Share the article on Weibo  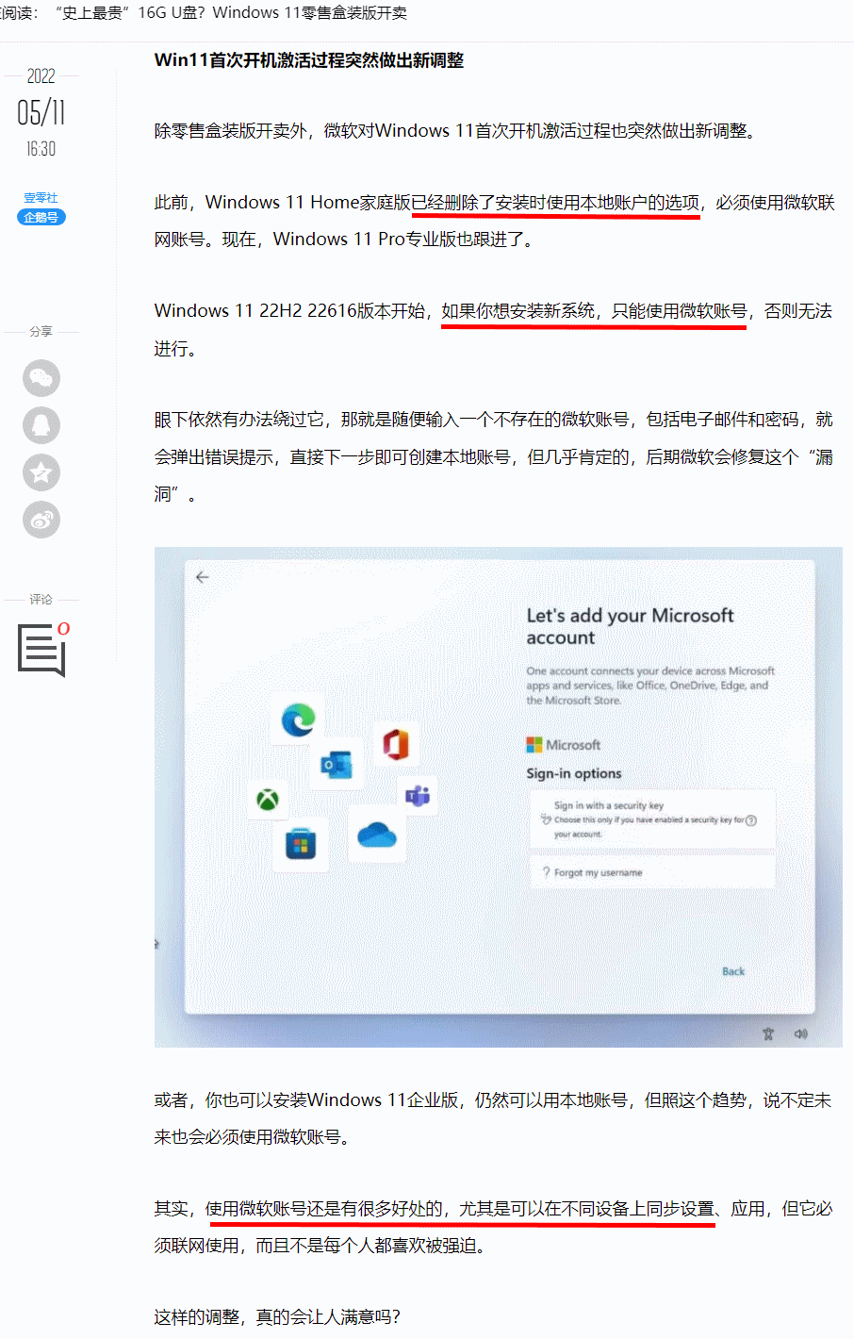(41, 520)
